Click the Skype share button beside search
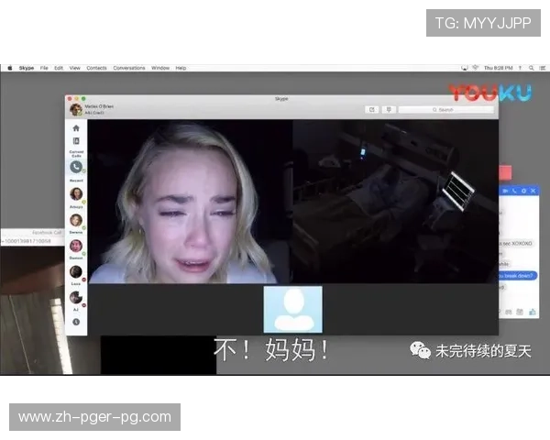550x440 pixels. (x=372, y=110)
